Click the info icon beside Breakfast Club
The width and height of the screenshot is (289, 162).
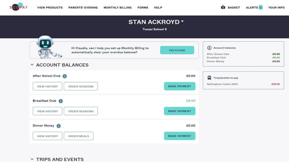pyautogui.click(x=60, y=101)
